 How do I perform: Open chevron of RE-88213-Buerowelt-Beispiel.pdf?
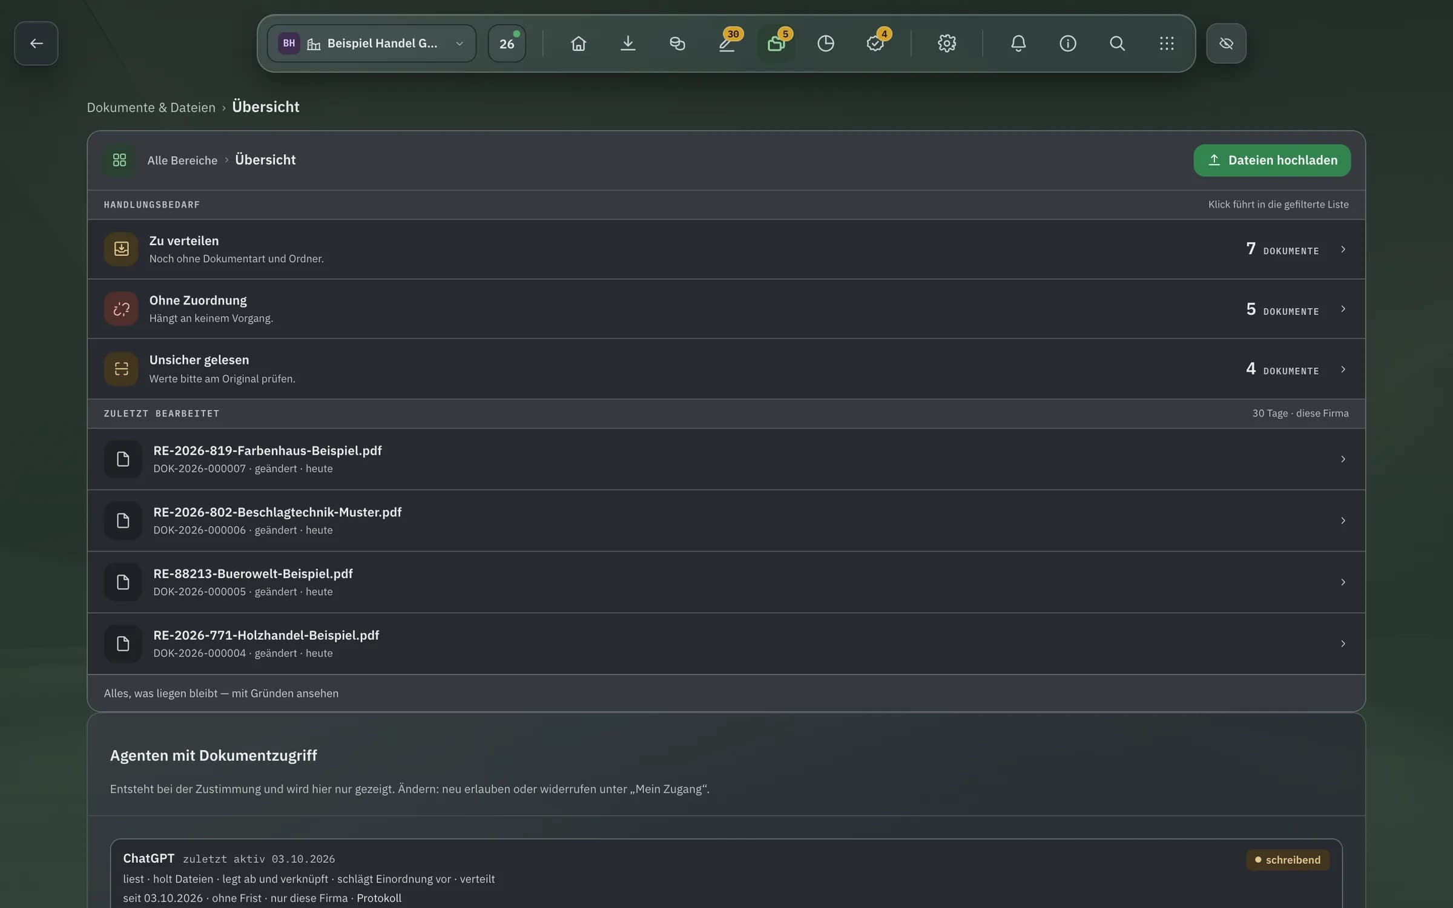1343,582
